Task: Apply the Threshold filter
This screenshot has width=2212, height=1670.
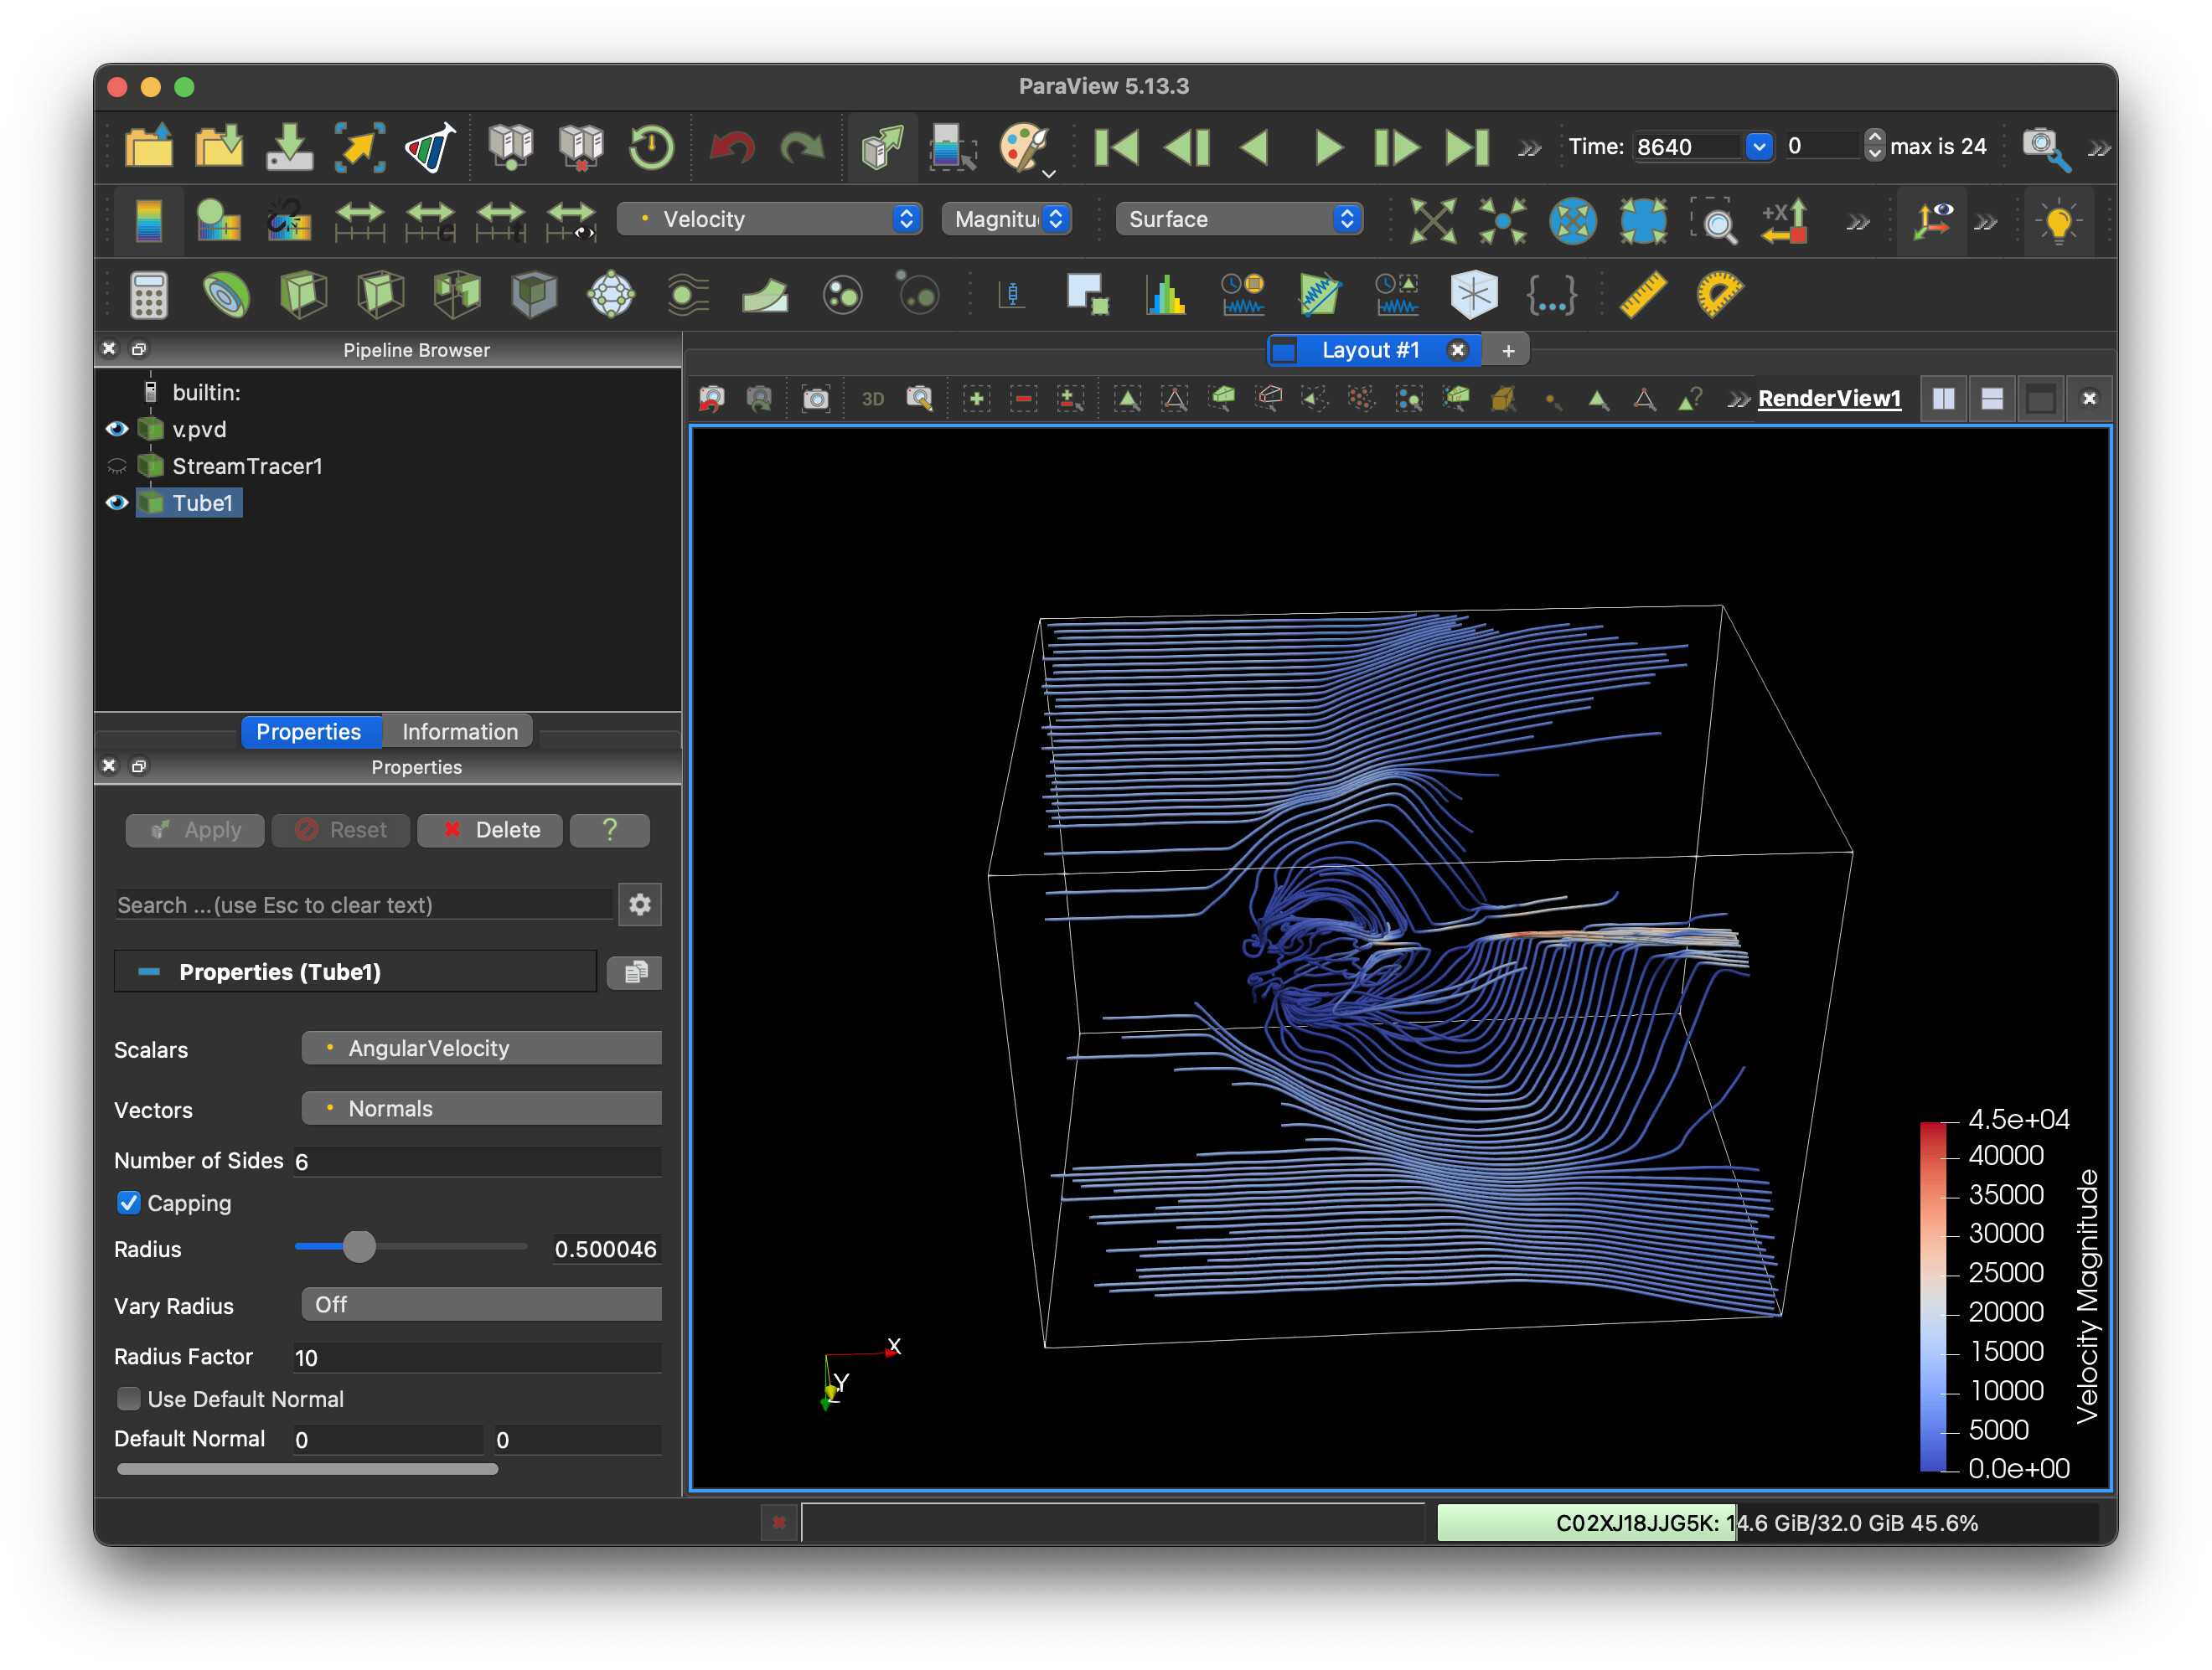Action: point(457,295)
